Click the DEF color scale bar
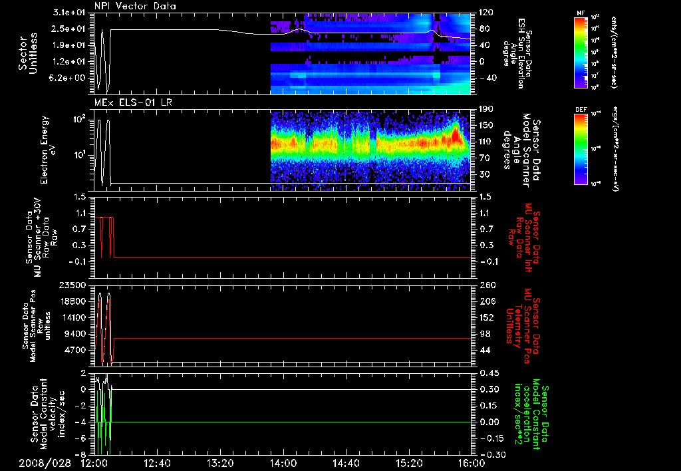Image resolution: width=681 pixels, height=471 pixels. coord(581,148)
